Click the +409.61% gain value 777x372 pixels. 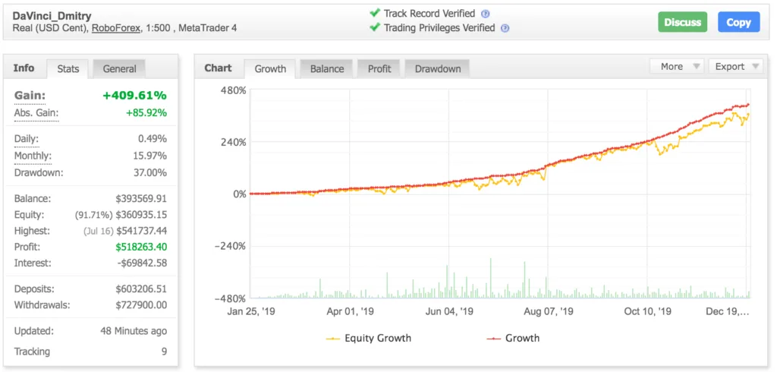pos(134,96)
